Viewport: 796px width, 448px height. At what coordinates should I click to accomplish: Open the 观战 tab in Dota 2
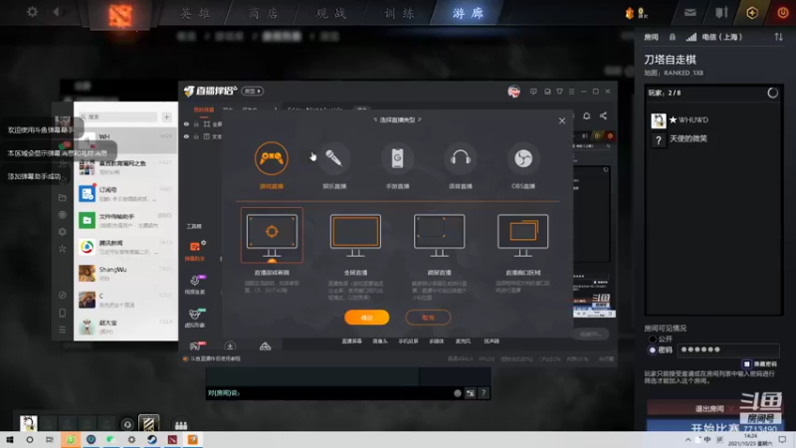tap(331, 13)
